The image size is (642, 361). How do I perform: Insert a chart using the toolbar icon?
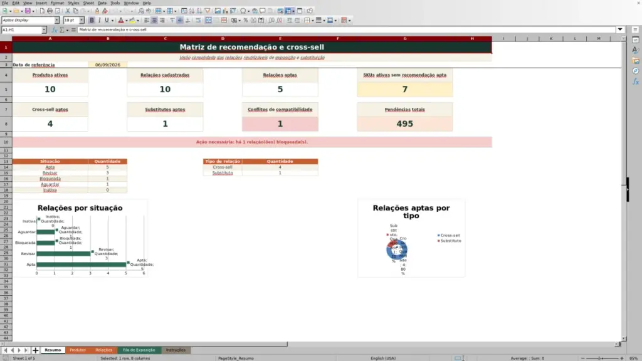225,11
